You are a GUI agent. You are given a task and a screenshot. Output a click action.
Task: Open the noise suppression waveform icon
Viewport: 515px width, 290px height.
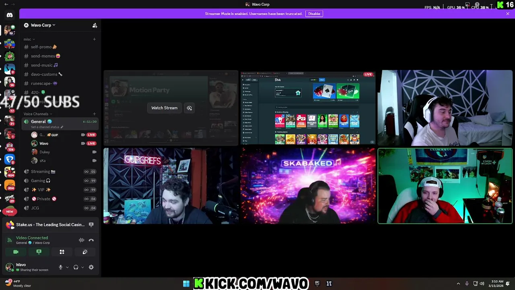click(81, 240)
